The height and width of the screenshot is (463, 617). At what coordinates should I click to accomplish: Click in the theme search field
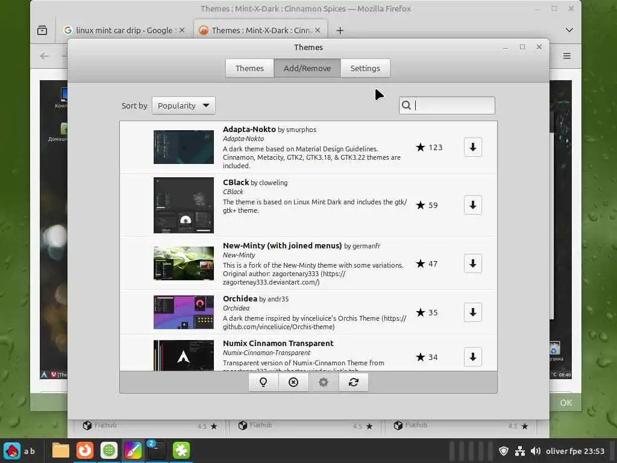click(446, 105)
